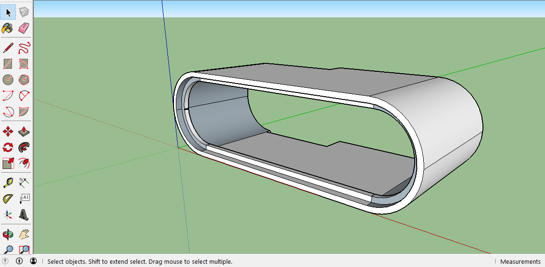Pick the Paint Bucket tool

[x=8, y=28]
